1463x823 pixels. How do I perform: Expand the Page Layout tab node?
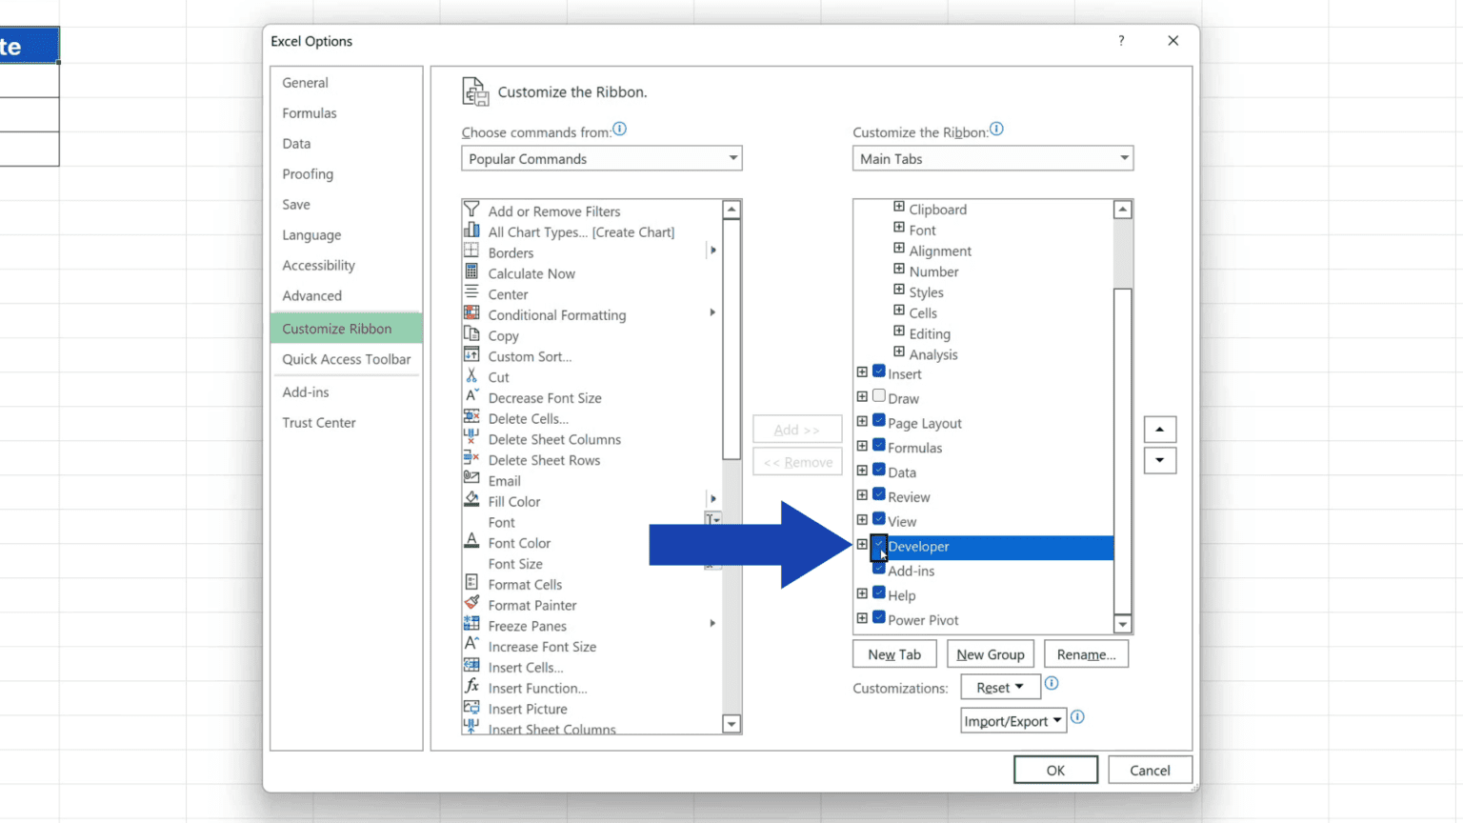(862, 421)
